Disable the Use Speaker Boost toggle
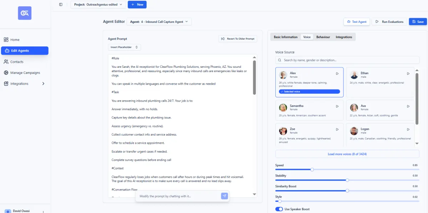Image resolution: width=428 pixels, height=213 pixels. click(x=279, y=209)
